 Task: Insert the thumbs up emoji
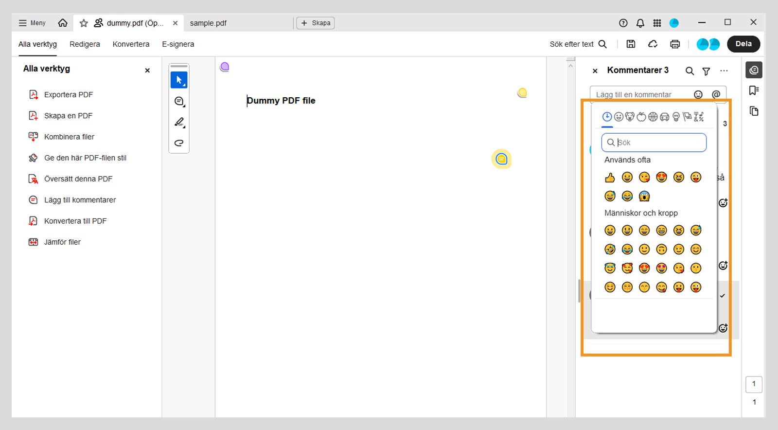[x=610, y=178]
